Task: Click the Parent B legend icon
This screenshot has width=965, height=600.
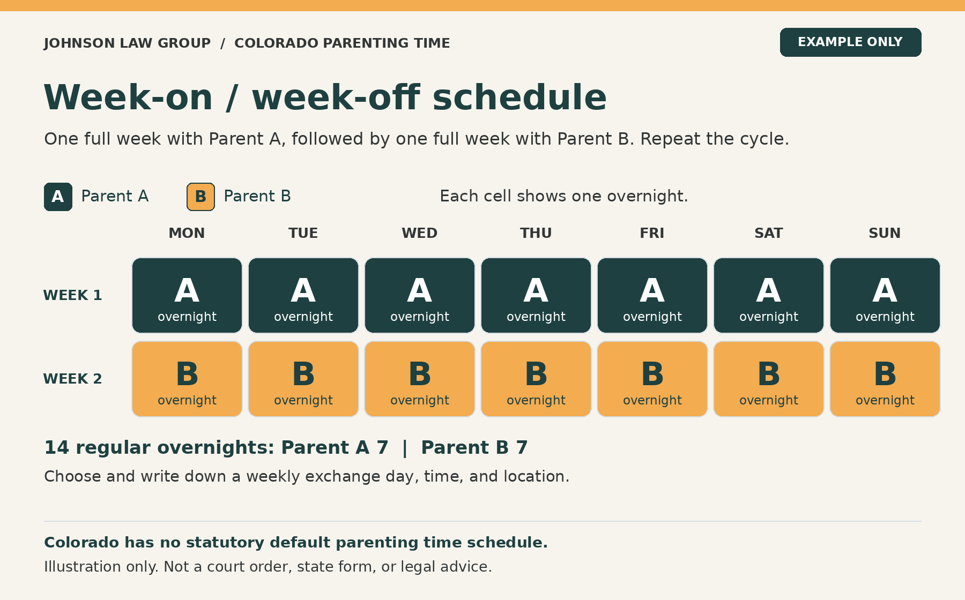Action: point(201,197)
